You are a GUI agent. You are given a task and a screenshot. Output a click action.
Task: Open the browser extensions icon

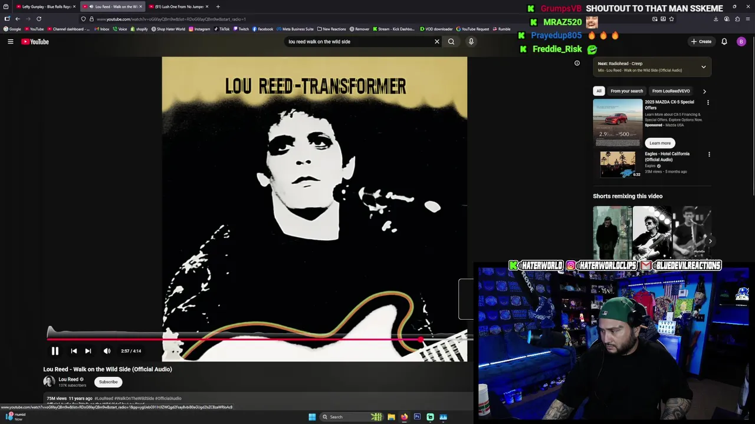pos(737,19)
